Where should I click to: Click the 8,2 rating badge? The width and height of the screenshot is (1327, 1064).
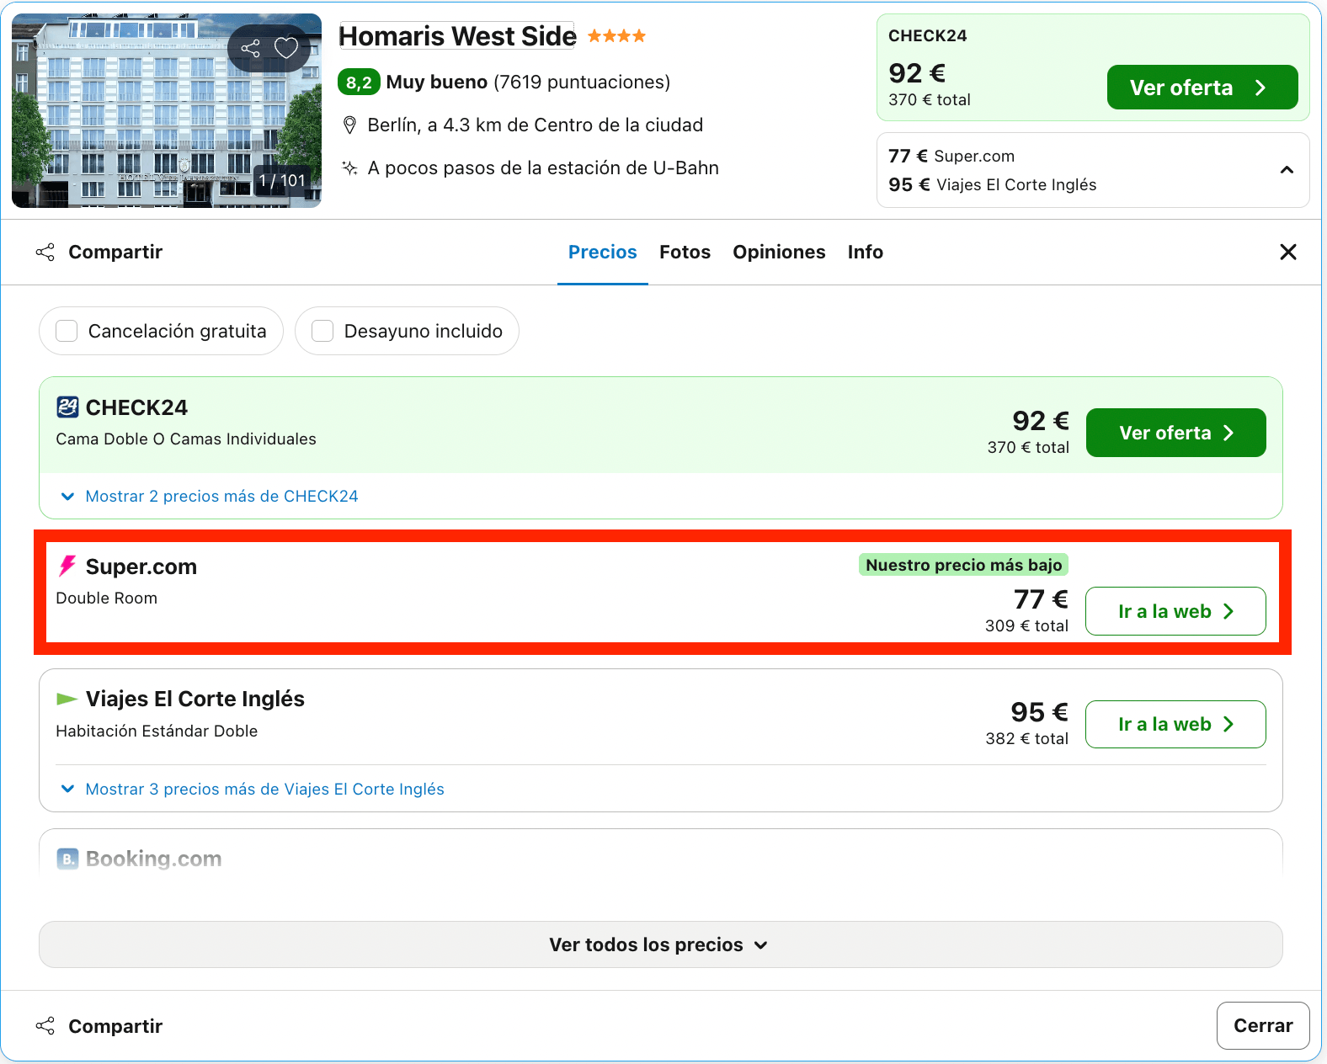[x=359, y=82]
